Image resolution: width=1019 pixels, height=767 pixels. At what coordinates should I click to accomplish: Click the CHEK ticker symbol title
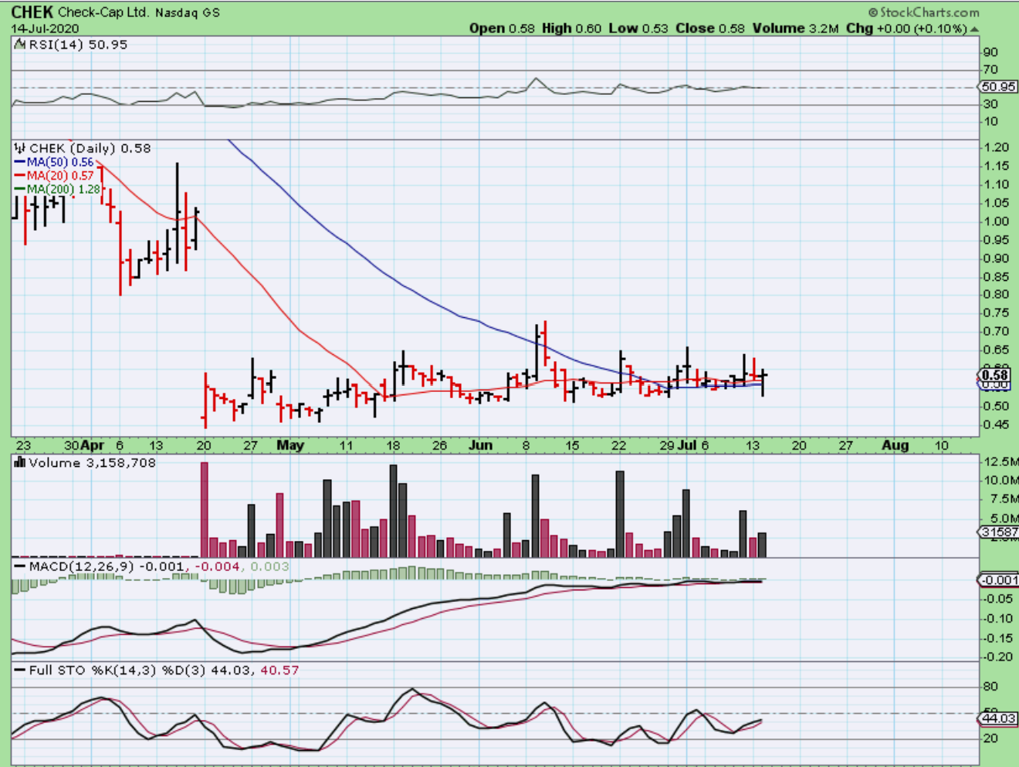(x=32, y=12)
